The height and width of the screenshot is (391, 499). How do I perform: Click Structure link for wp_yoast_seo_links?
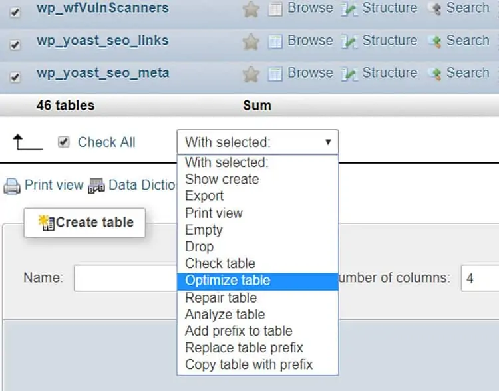point(389,40)
